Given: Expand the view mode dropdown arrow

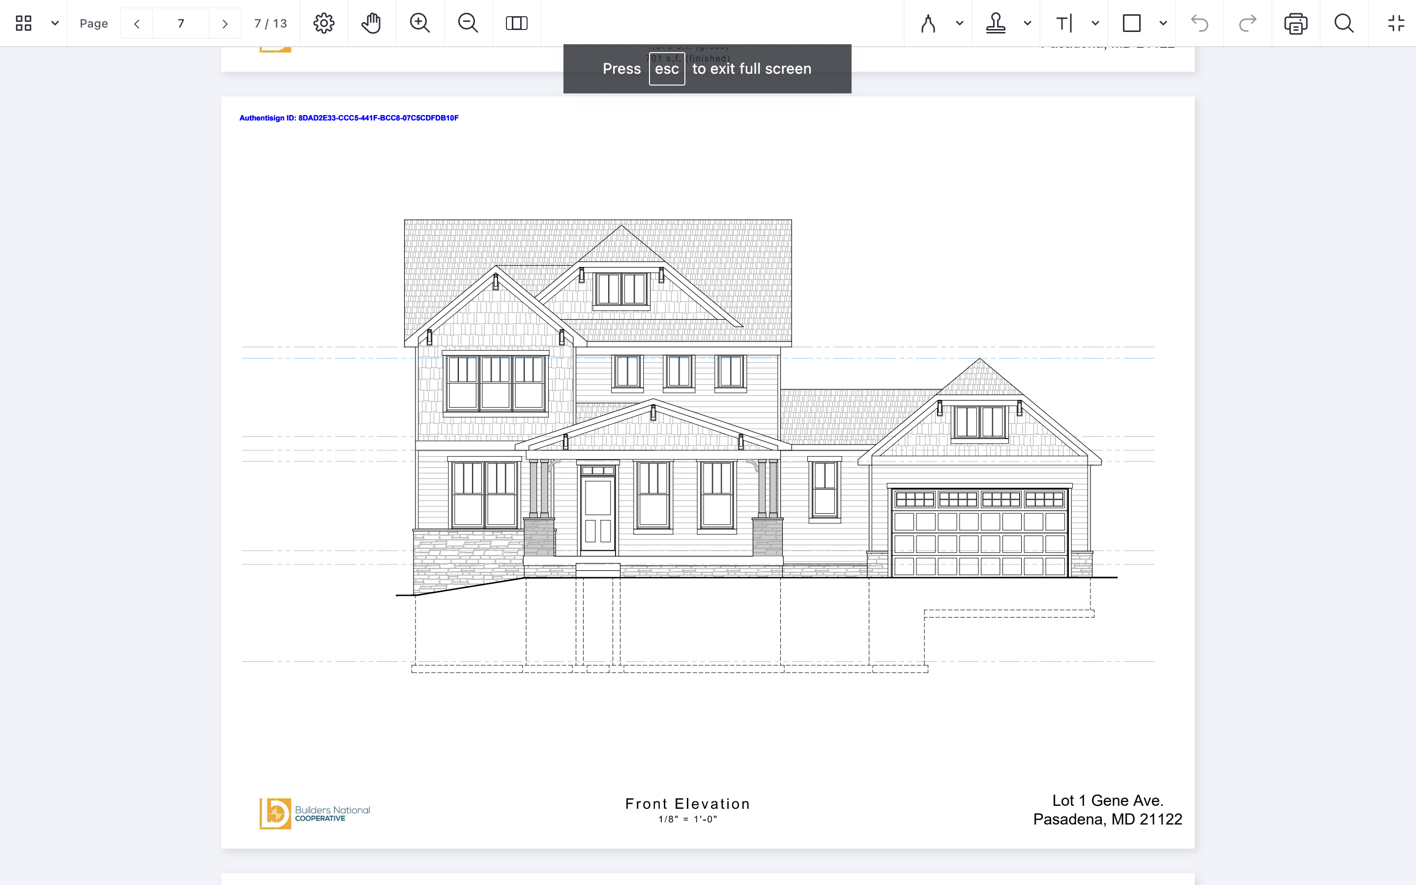Looking at the screenshot, I should (x=55, y=24).
